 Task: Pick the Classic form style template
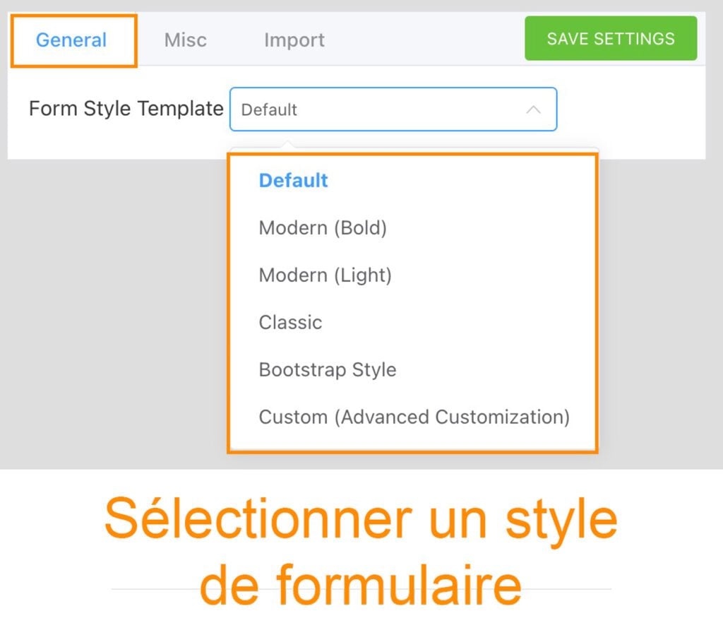point(290,322)
